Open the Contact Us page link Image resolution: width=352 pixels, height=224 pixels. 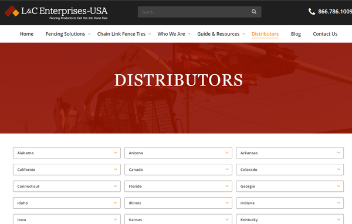[x=325, y=34]
